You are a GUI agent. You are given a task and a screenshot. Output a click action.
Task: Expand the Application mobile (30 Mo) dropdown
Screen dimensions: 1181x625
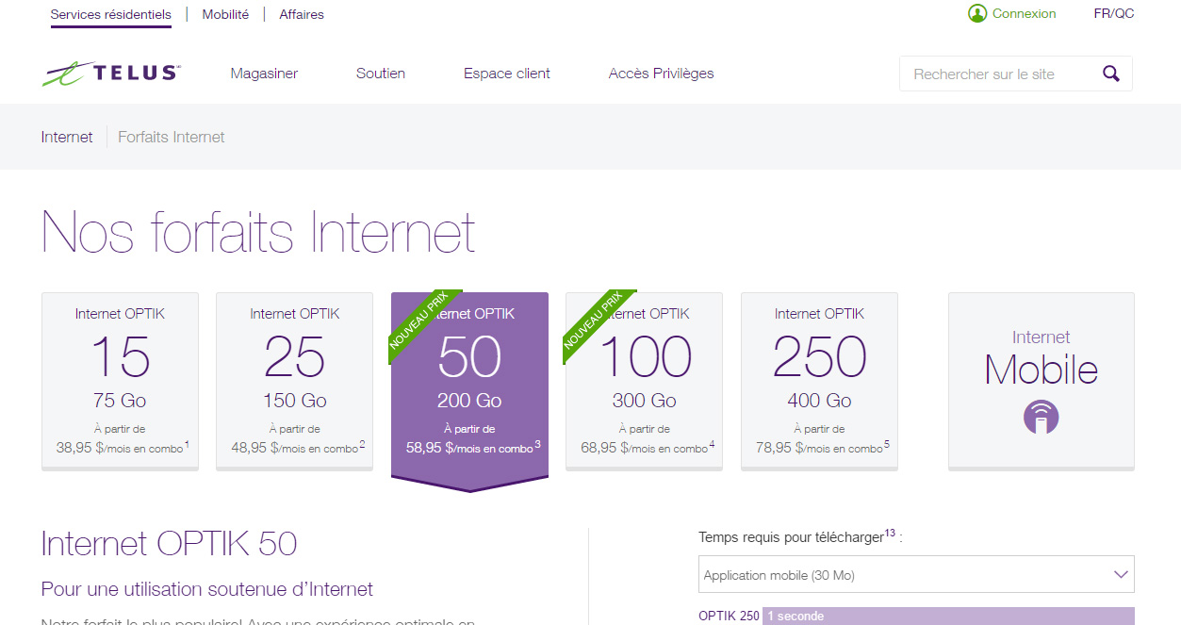pos(918,574)
